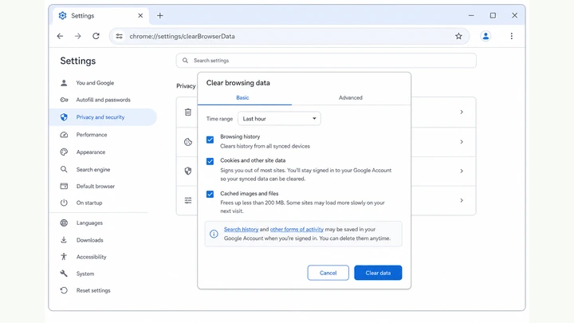Minimize the Chrome window
This screenshot has height=323, width=574.
471,15
